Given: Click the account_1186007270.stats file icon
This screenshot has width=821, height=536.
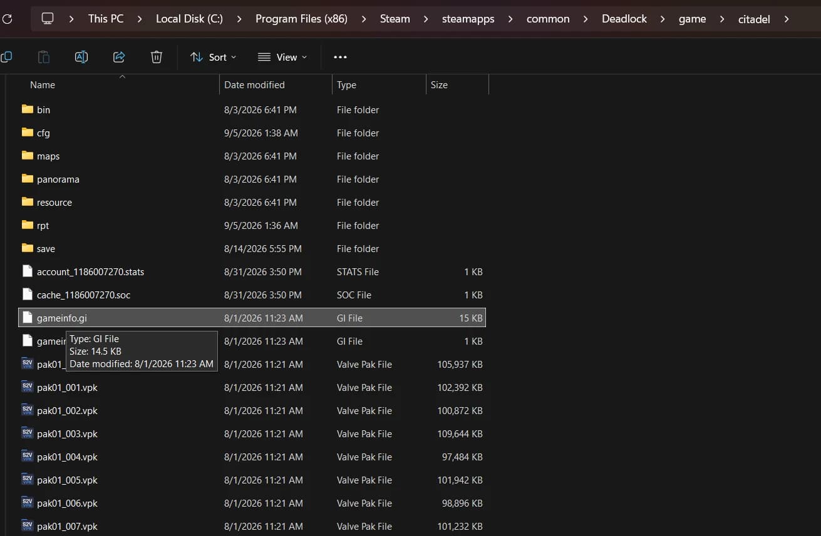Looking at the screenshot, I should (27, 271).
